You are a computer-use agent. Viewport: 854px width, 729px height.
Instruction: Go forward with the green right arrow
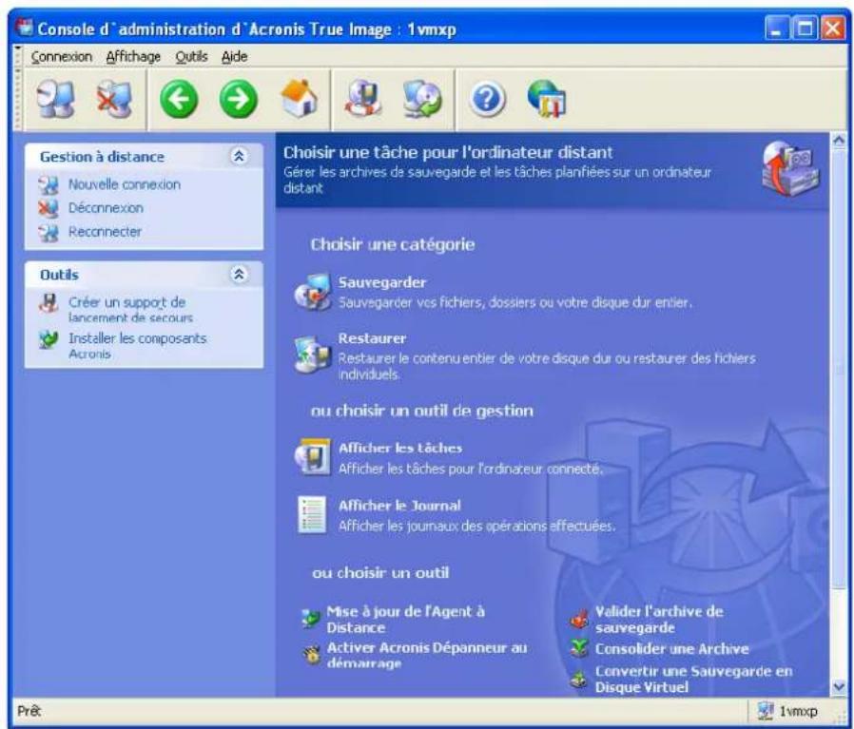[238, 99]
